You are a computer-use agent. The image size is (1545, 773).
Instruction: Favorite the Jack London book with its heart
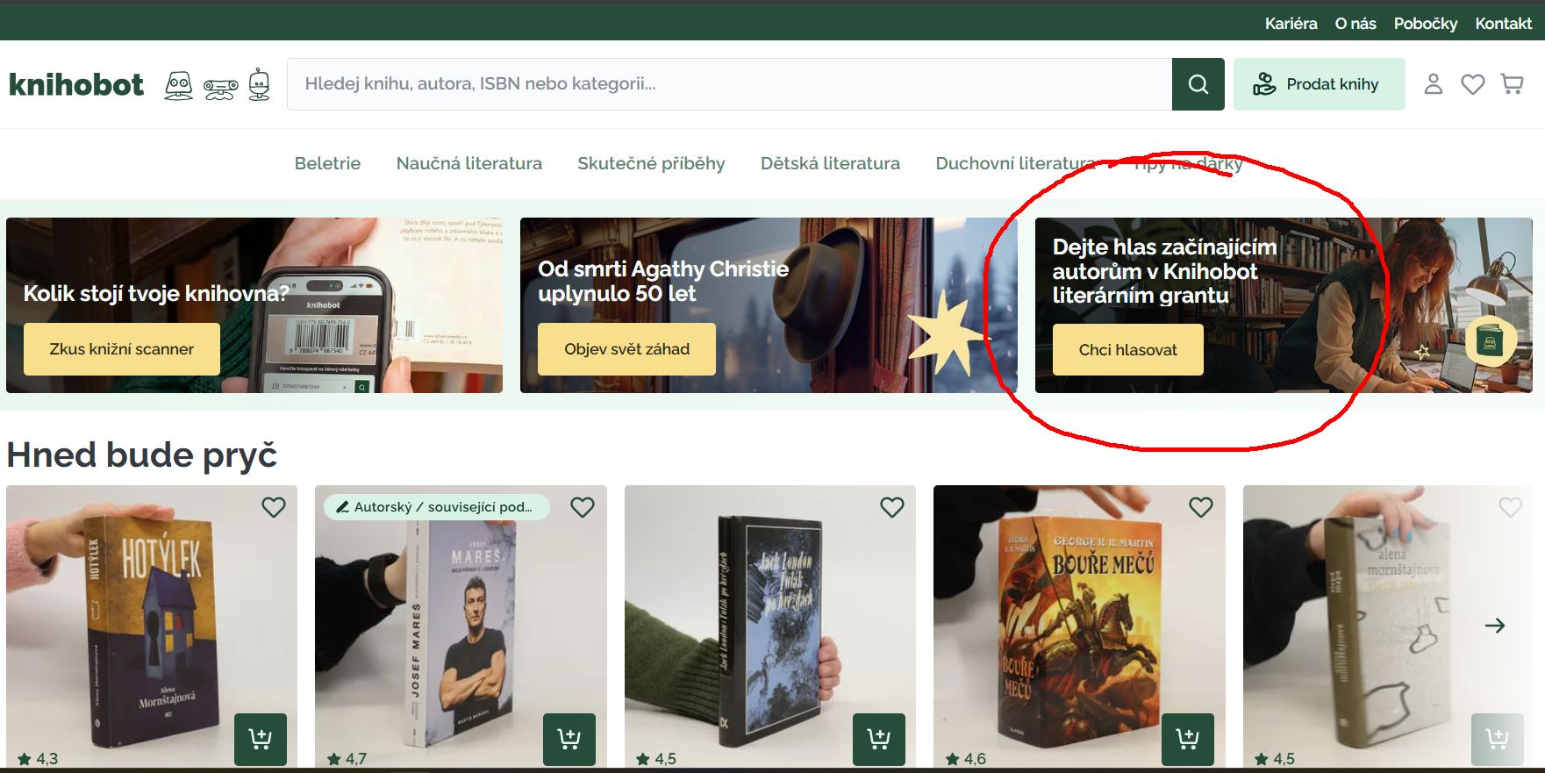click(892, 507)
